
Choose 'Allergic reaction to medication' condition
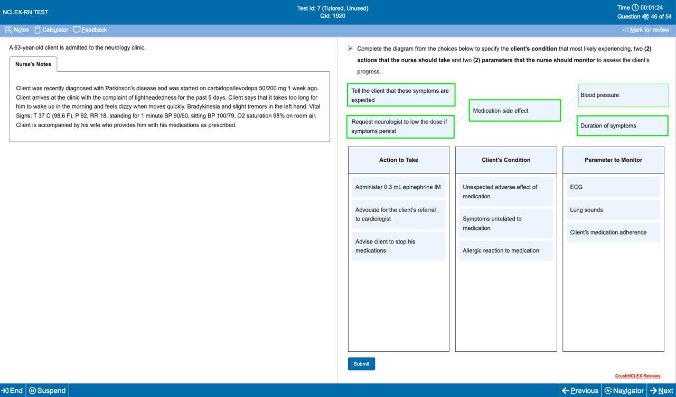click(x=505, y=250)
